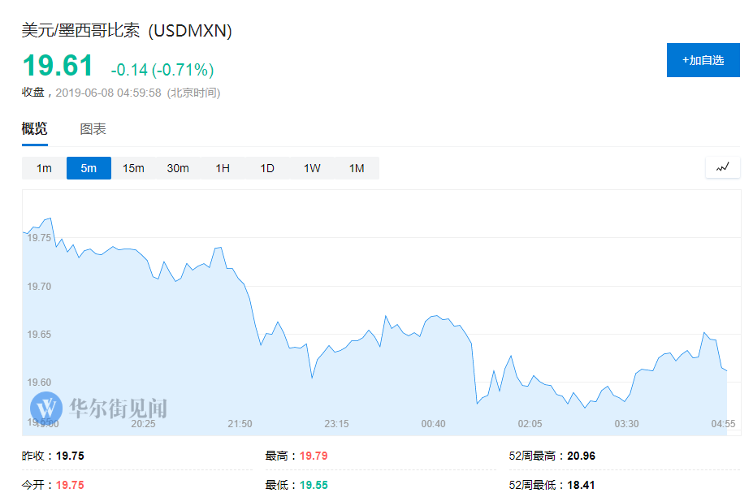The image size is (753, 493).
Task: Select the 5m interval
Action: 89,168
